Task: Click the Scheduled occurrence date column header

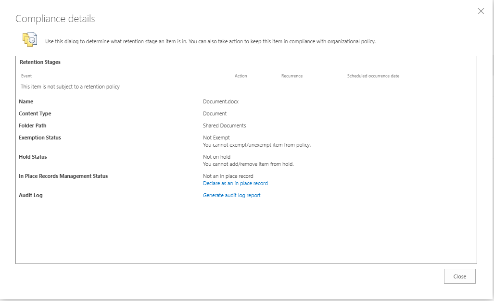Action: click(x=373, y=76)
